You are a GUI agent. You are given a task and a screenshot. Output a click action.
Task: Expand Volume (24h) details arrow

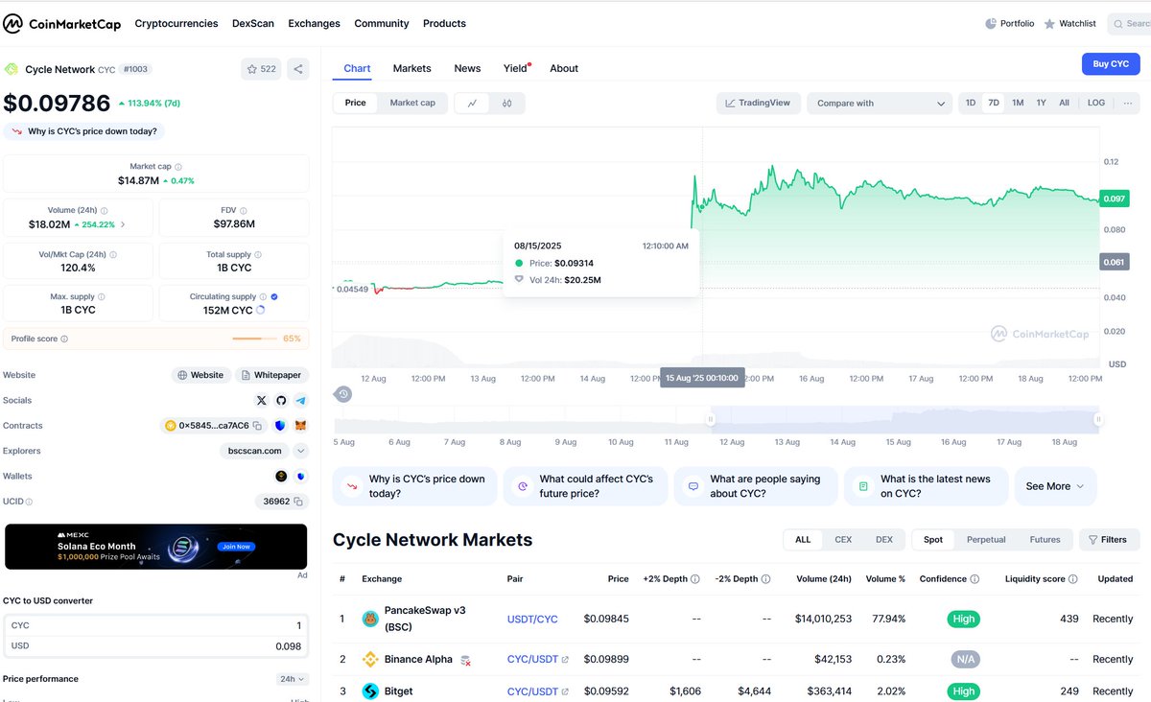[x=122, y=224]
